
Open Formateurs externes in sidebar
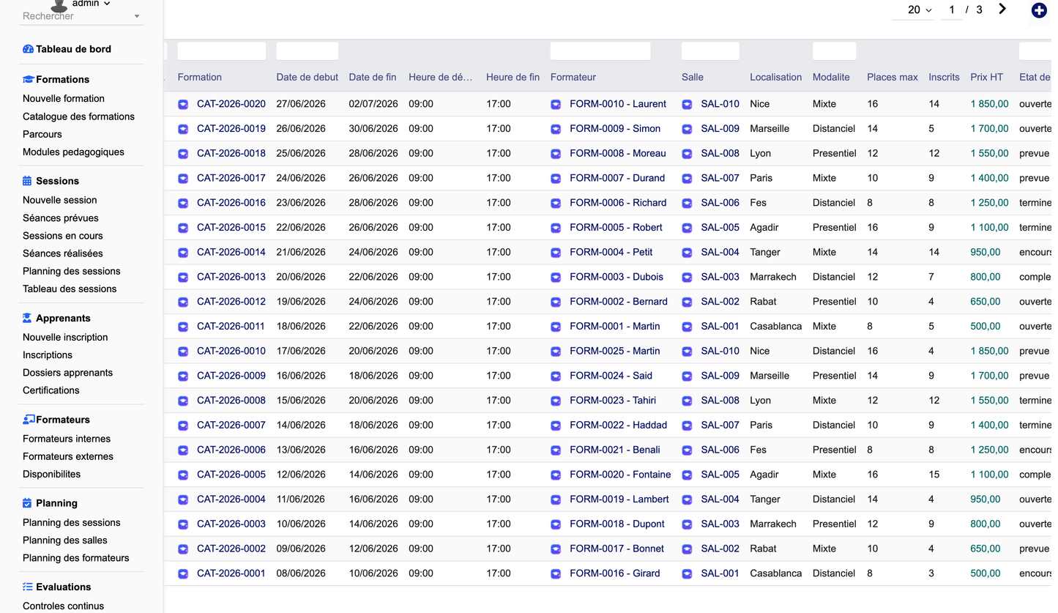click(68, 456)
